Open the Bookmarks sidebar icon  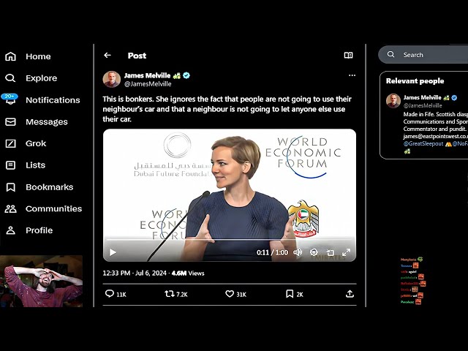tap(10, 187)
